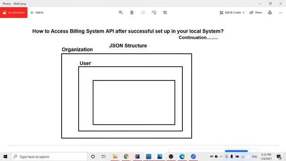Open blue compass app on taskbar
This screenshot has height=161, width=286.
coord(193,157)
